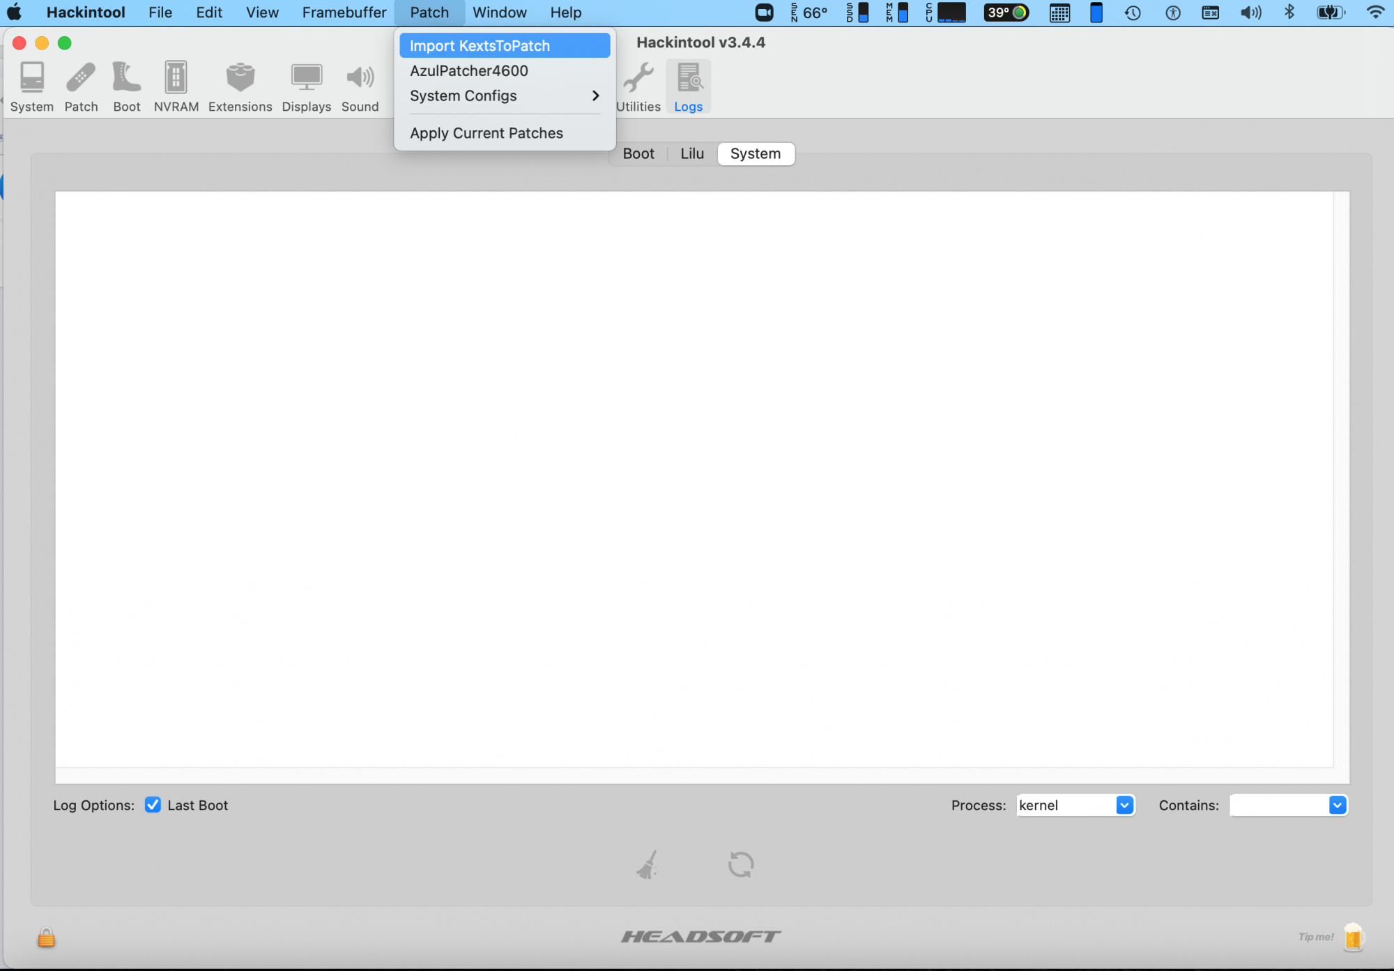Toggle the Last Boot checkbox
1394x971 pixels.
153,804
